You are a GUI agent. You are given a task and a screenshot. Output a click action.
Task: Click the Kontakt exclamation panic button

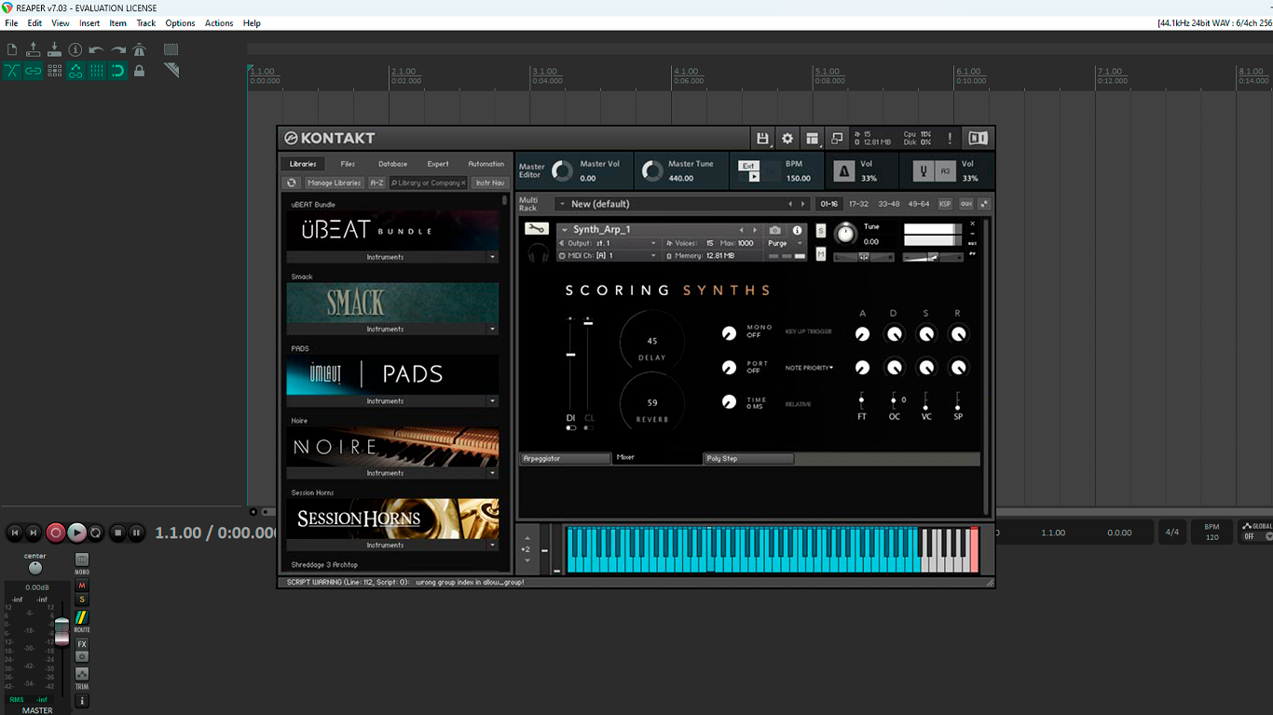pyautogui.click(x=950, y=138)
